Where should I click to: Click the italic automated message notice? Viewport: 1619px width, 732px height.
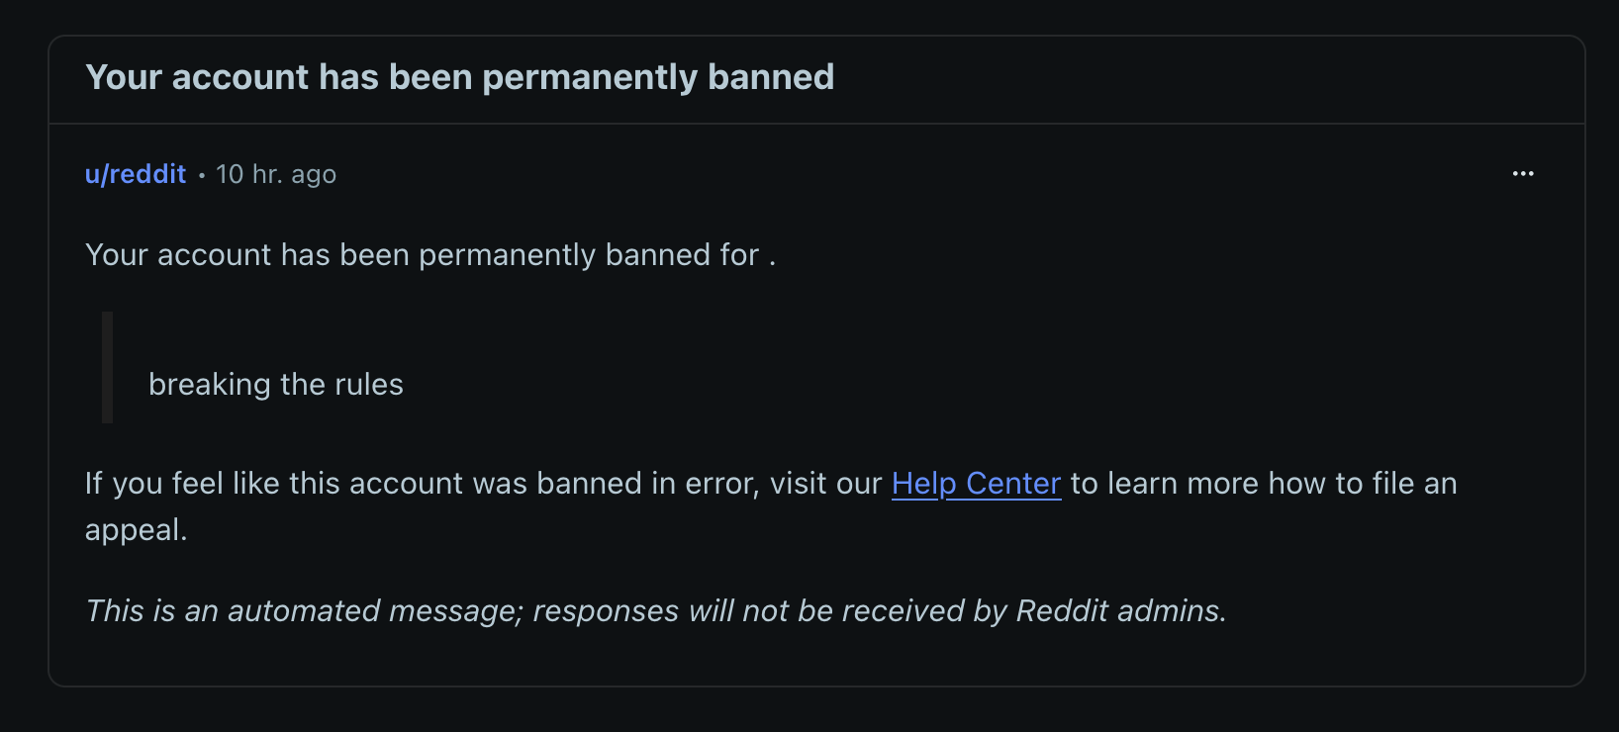[x=655, y=611]
